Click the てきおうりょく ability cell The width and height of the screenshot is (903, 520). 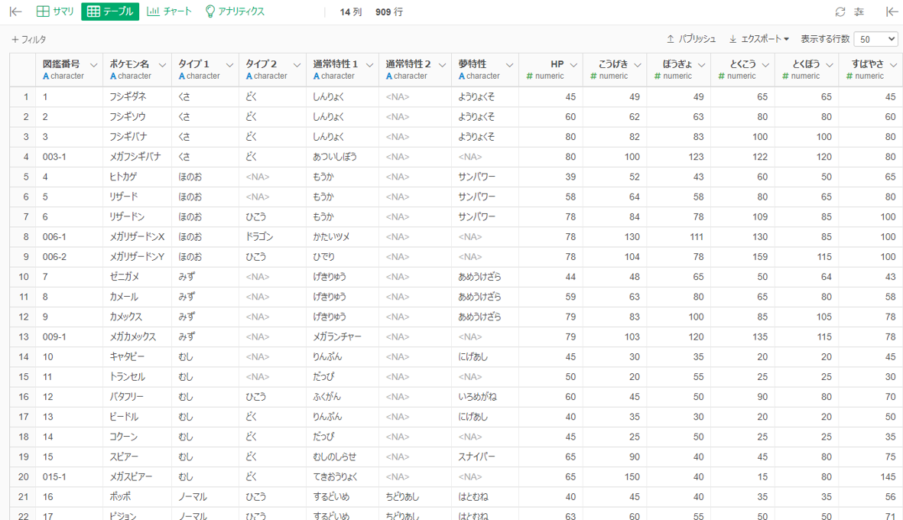coord(342,477)
